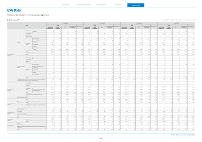The height and width of the screenshot is (142, 202).
Task: Open the Report and Data tab
Action: coord(136,5)
